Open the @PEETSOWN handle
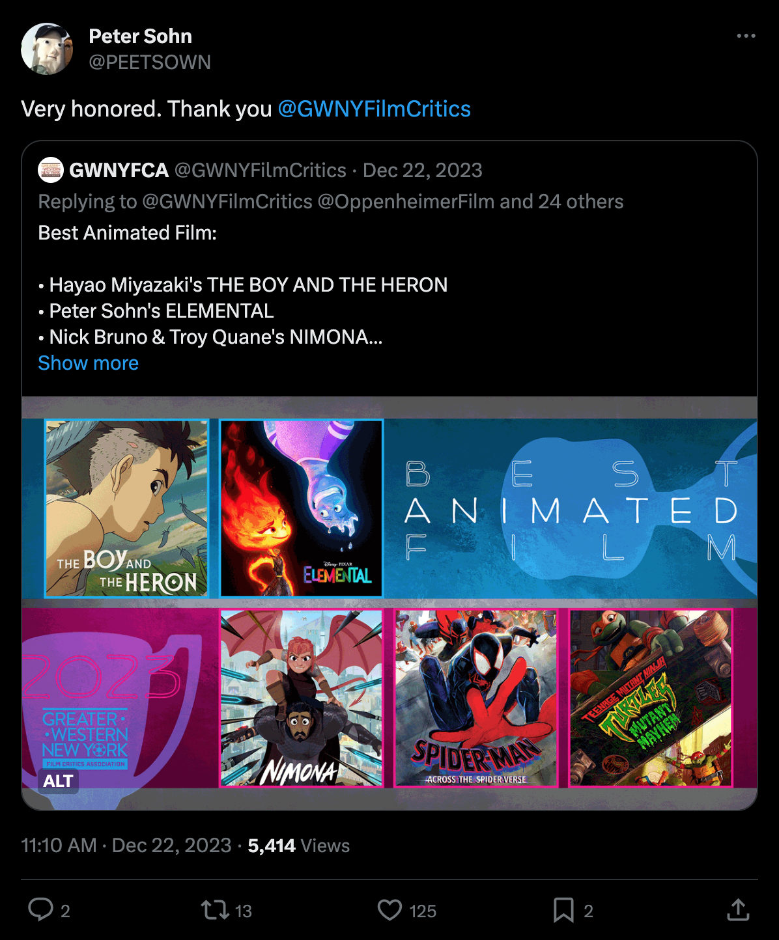 pyautogui.click(x=150, y=62)
